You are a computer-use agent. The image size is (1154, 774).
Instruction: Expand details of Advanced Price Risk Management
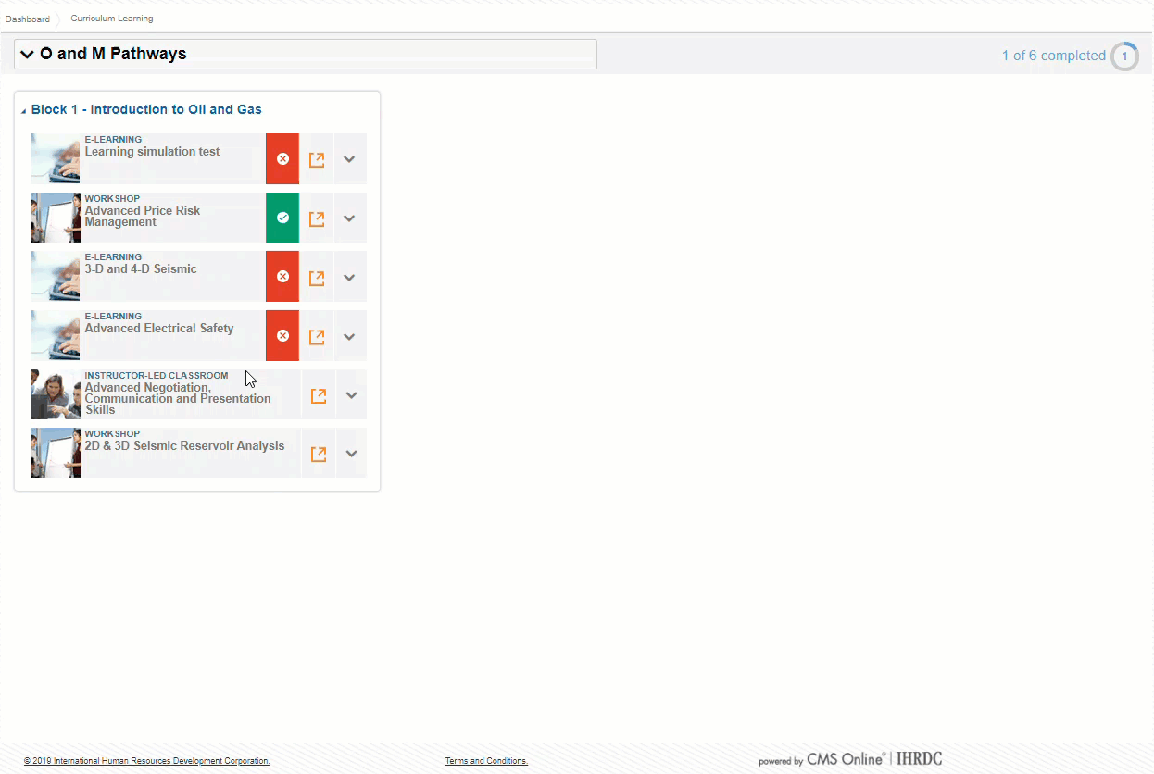click(x=349, y=218)
